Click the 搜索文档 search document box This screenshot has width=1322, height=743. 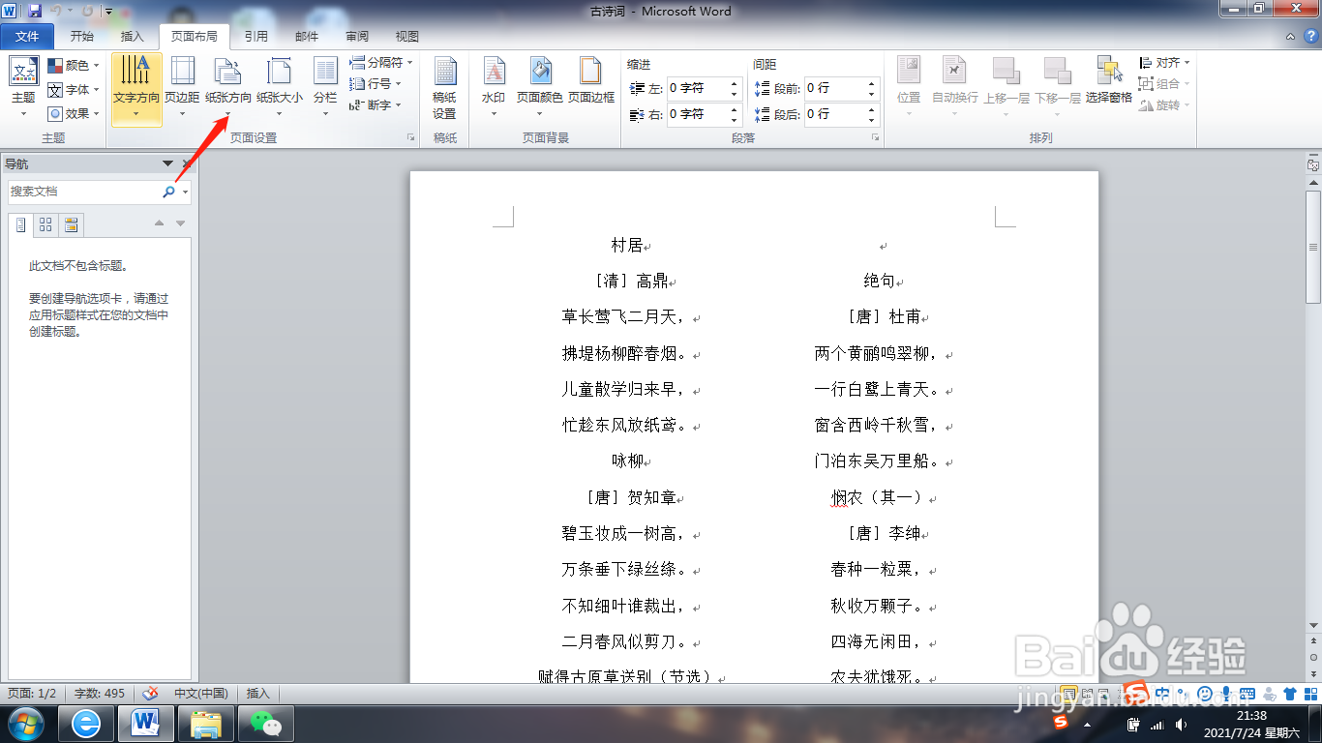pyautogui.click(x=84, y=192)
